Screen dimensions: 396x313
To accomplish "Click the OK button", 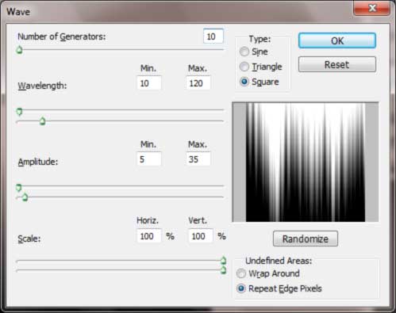I will (x=337, y=40).
